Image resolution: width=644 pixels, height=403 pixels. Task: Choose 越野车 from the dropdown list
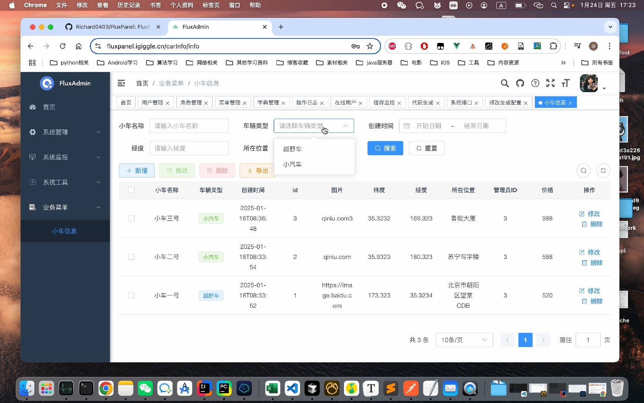314,149
